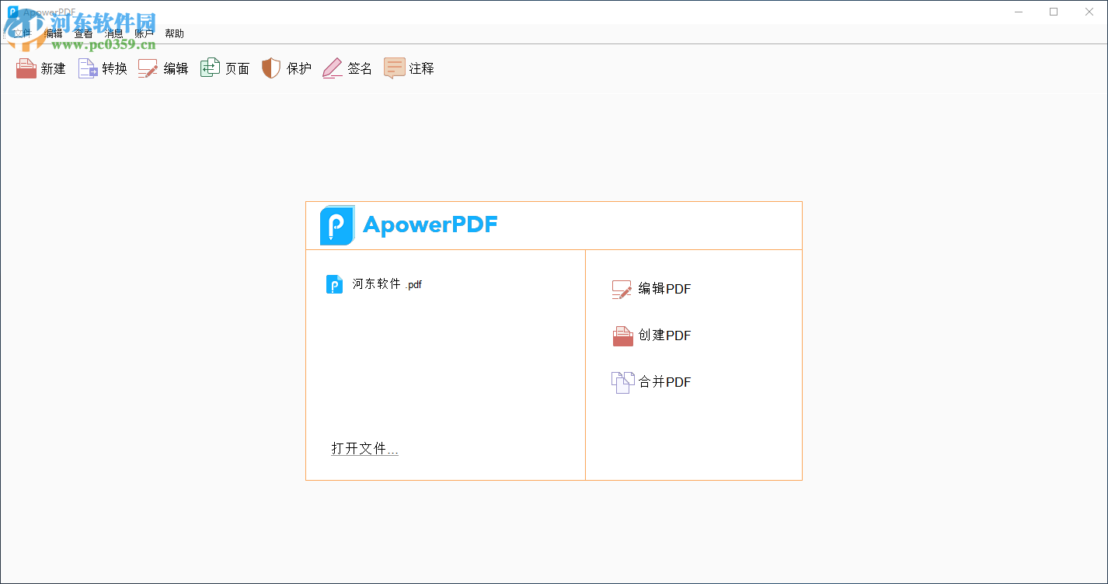Open the 消息 (Message) menu
Image resolution: width=1108 pixels, height=584 pixels.
[113, 33]
